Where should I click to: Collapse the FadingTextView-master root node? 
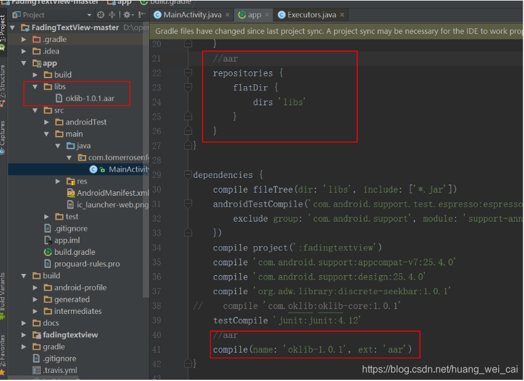(x=12, y=27)
